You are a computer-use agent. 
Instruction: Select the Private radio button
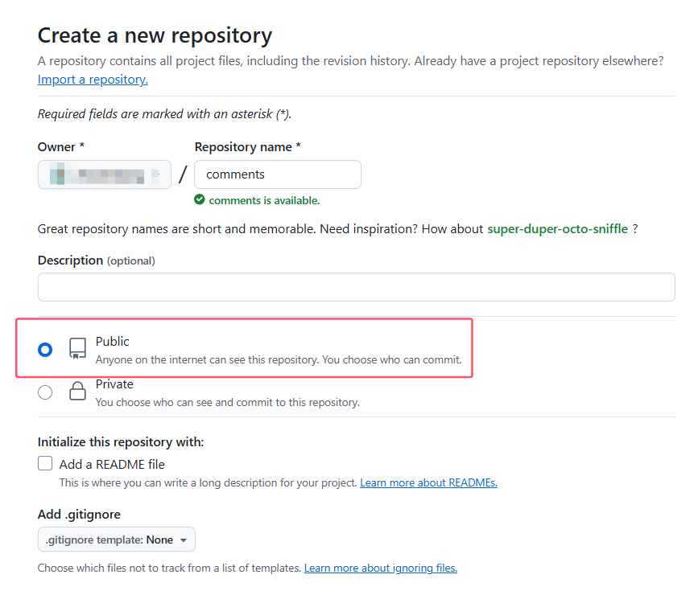click(45, 392)
